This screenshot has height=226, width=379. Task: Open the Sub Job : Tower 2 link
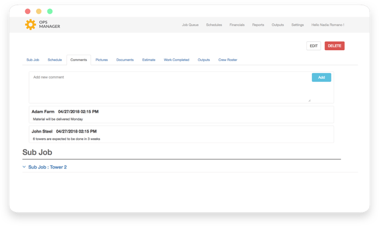click(x=48, y=167)
